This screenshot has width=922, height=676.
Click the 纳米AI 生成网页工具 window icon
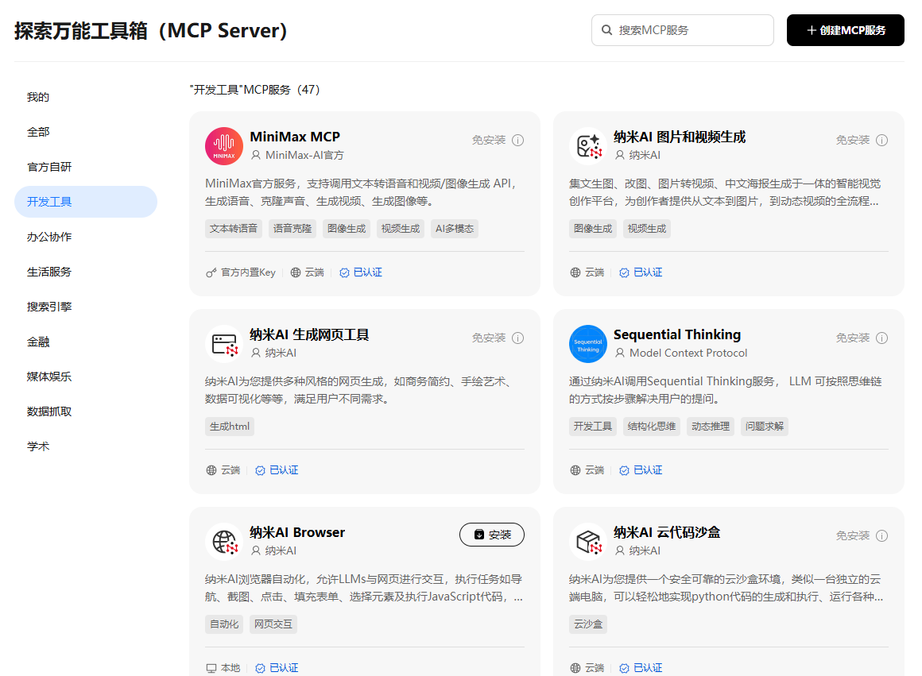click(x=224, y=344)
